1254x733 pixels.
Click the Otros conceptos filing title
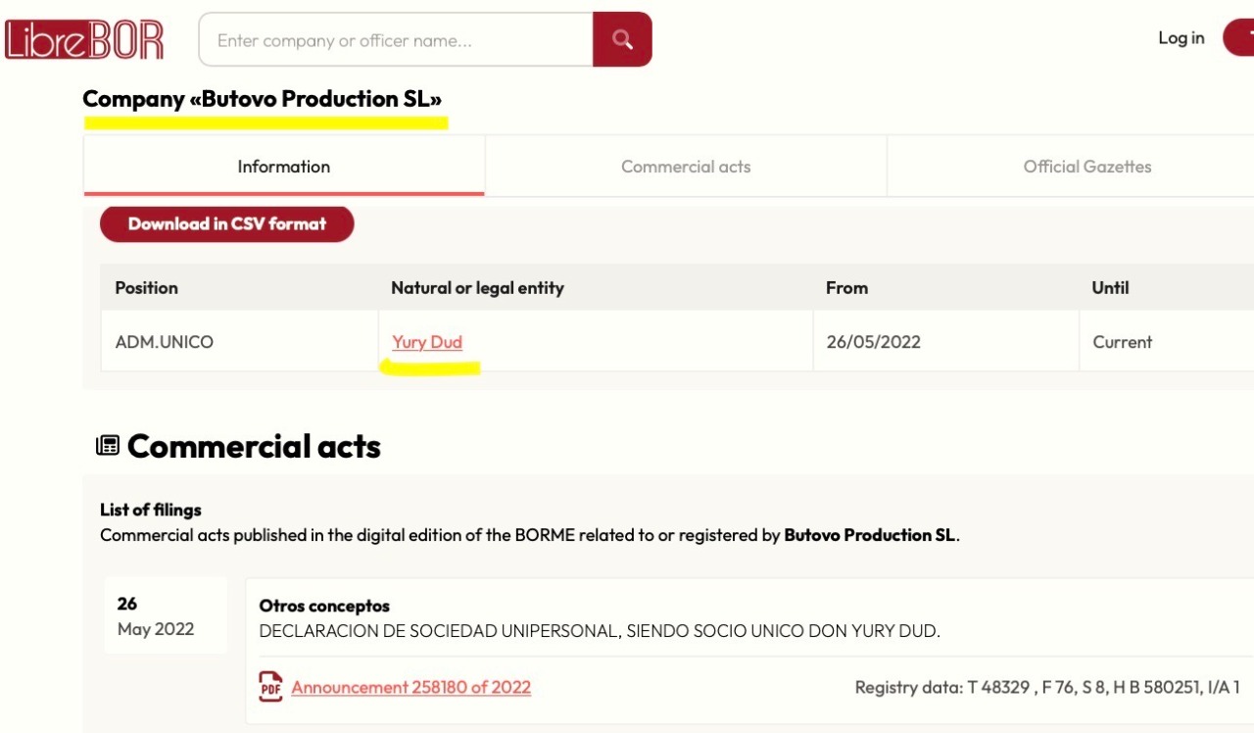click(x=324, y=606)
